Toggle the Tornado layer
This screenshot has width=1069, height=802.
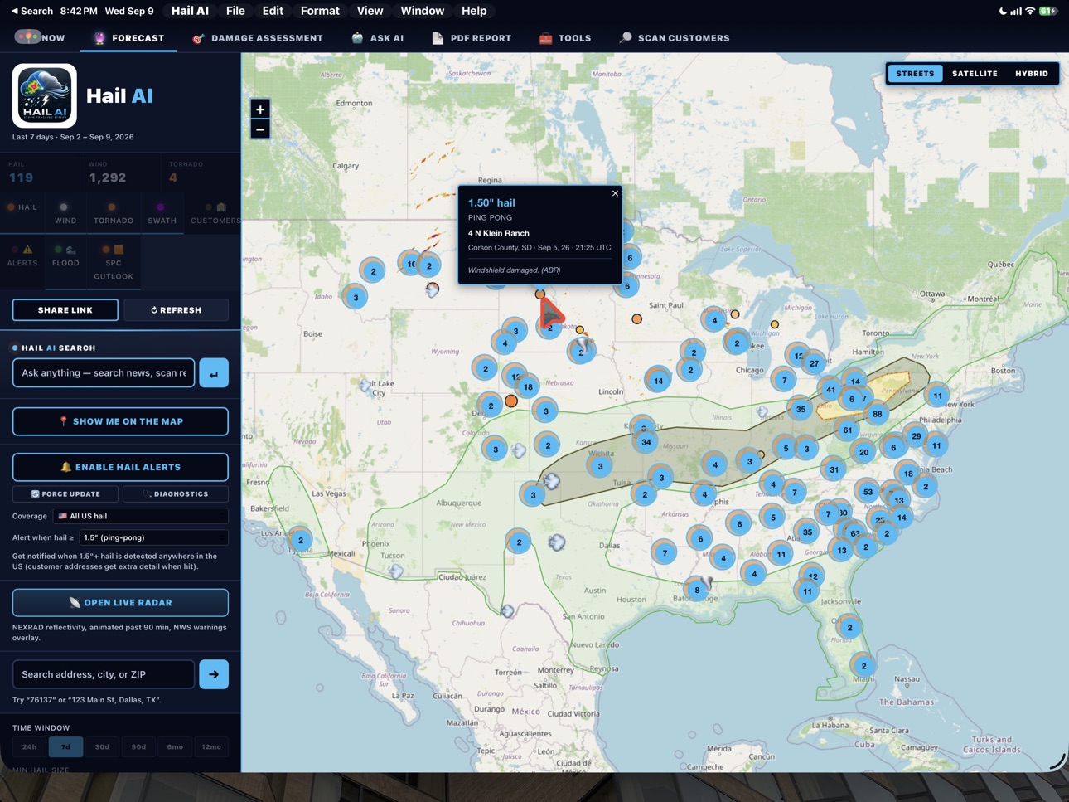pos(114,214)
